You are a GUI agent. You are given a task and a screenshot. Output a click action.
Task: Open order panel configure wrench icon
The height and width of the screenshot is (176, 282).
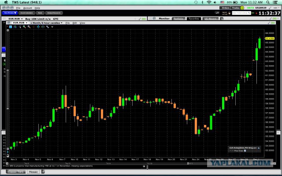pyautogui.click(x=140, y=19)
